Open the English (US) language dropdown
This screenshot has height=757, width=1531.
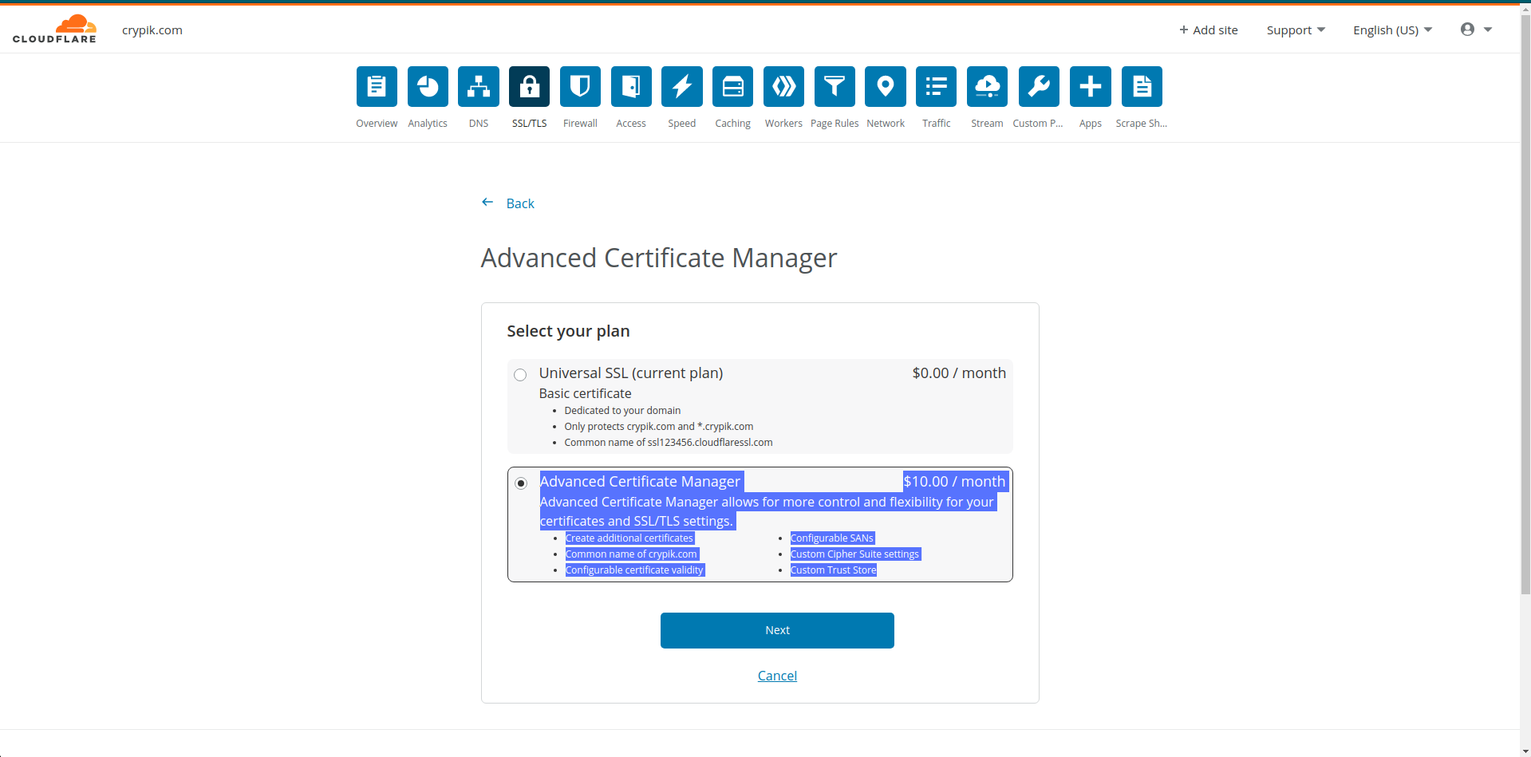(1393, 30)
